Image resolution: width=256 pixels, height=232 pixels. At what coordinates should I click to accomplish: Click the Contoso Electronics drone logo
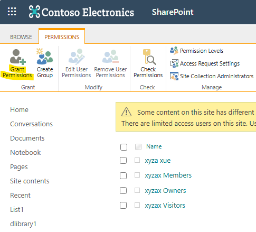pyautogui.click(x=34, y=12)
